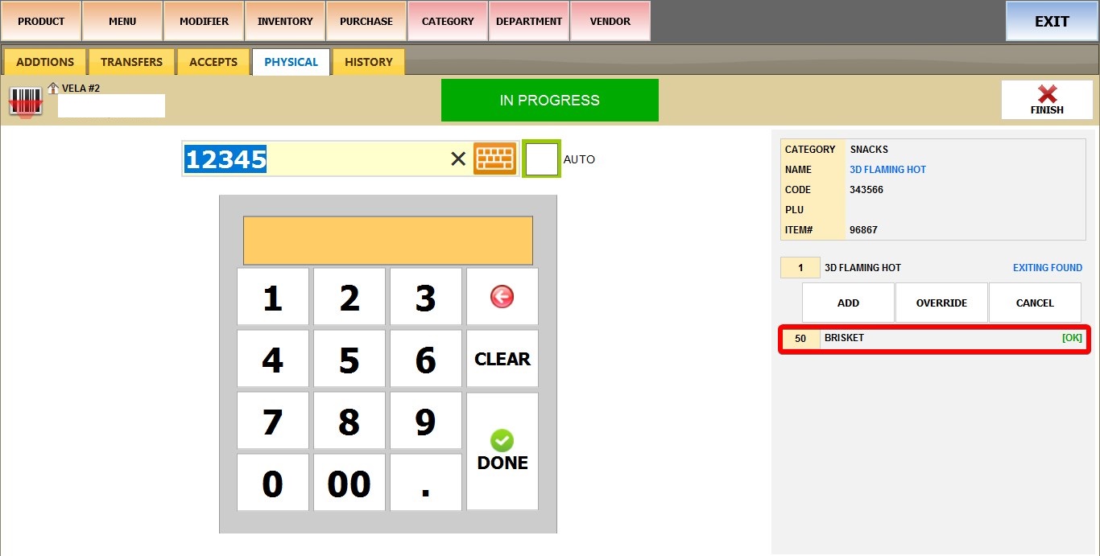
Task: Tap the 00 key on keypad
Action: coord(349,483)
